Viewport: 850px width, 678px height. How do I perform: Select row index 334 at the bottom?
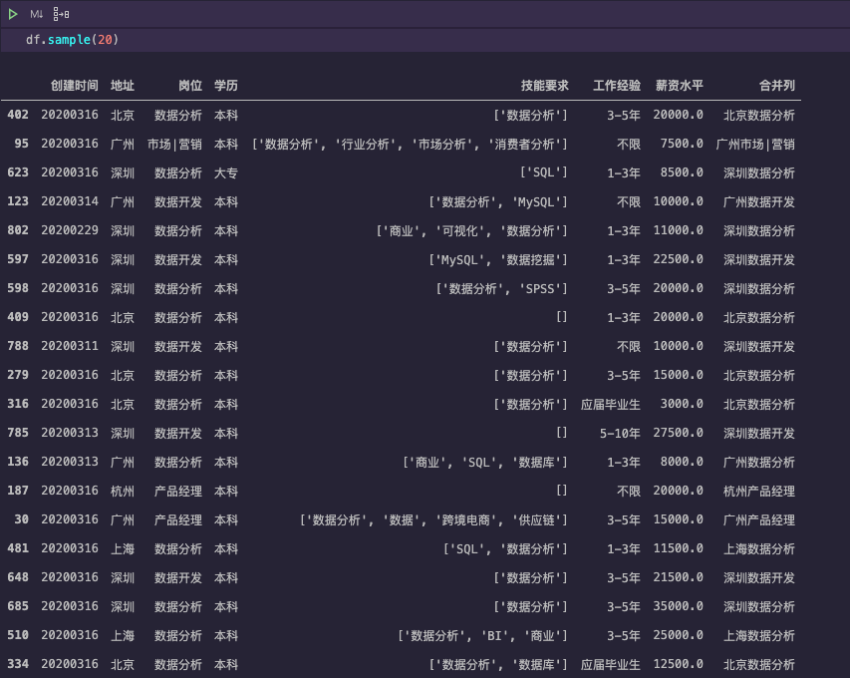pyautogui.click(x=18, y=664)
